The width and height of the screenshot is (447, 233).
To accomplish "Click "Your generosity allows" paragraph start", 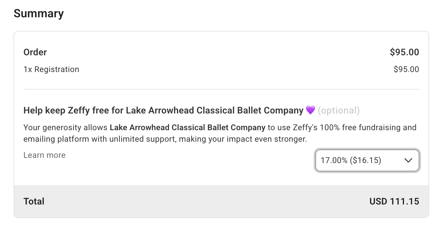I will coord(66,127).
